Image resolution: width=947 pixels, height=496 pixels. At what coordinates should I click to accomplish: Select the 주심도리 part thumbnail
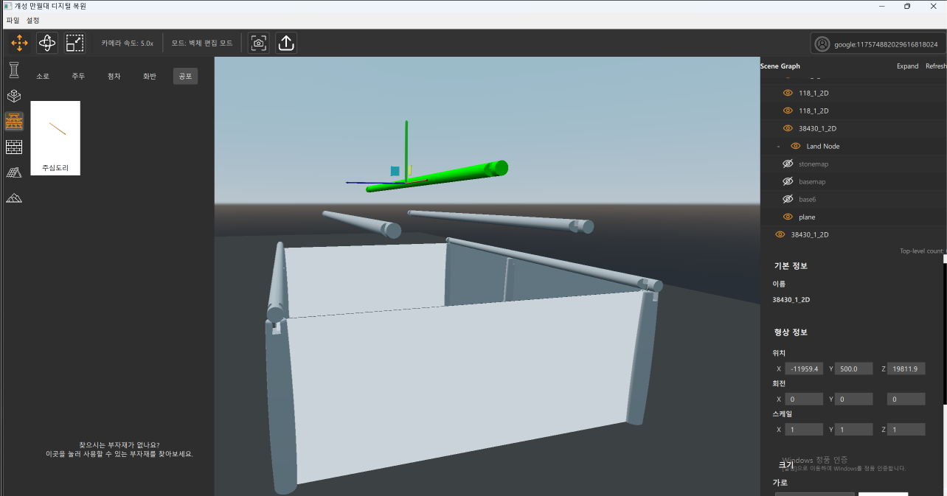tap(55, 138)
